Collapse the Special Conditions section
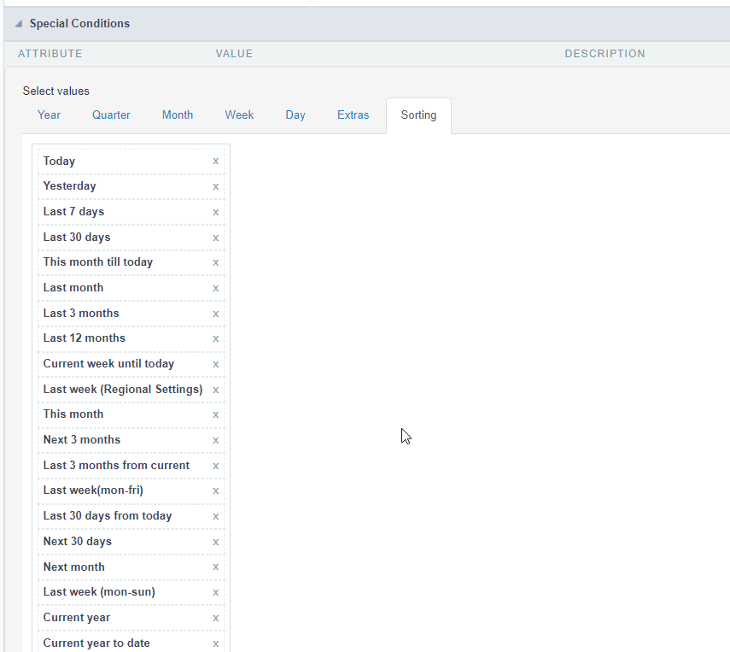The width and height of the screenshot is (730, 652). (x=19, y=24)
